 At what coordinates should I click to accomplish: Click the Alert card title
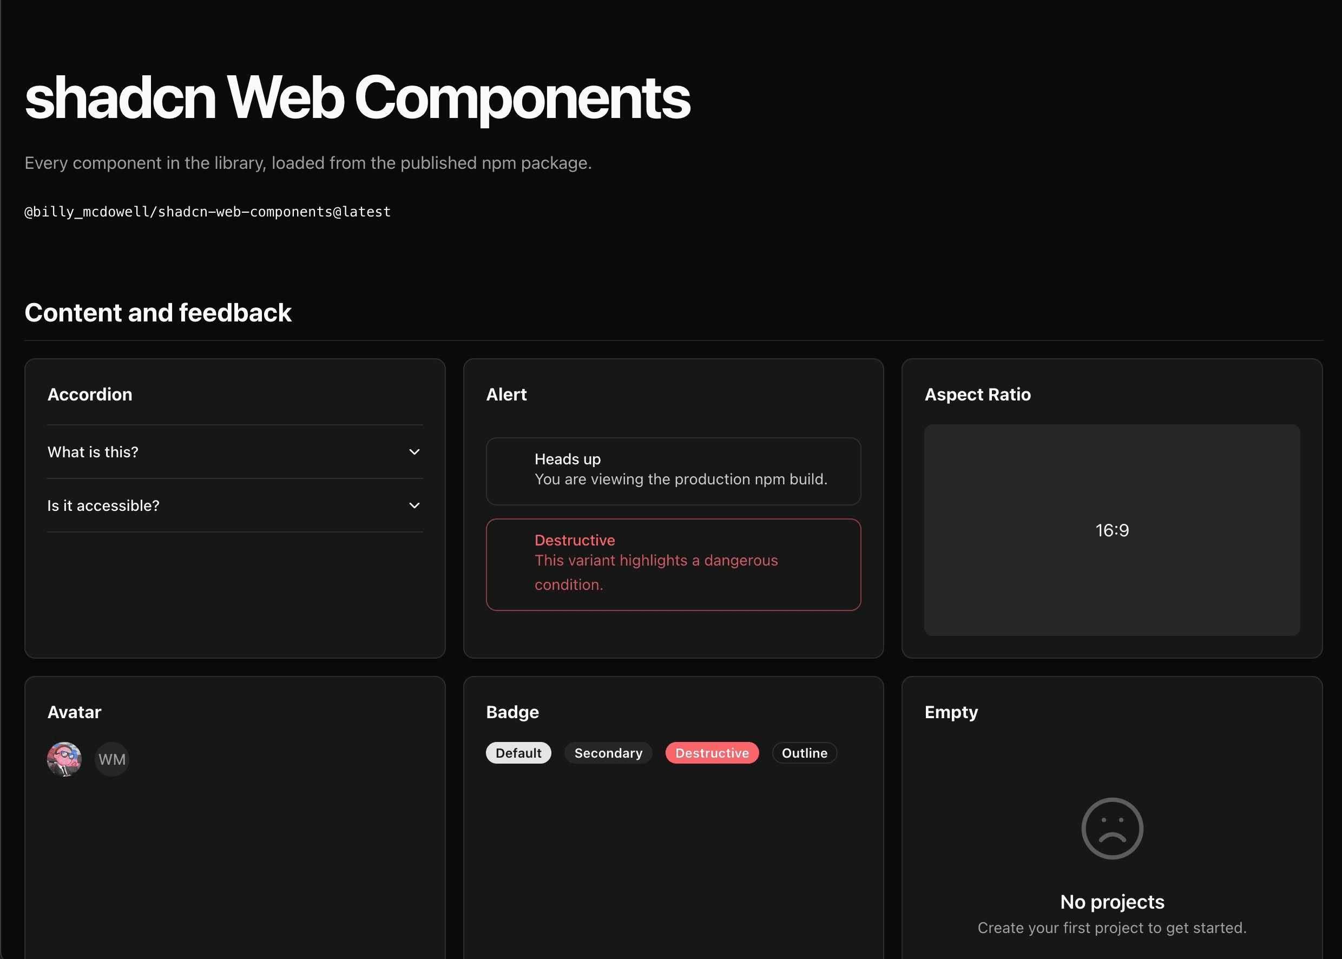(x=506, y=395)
